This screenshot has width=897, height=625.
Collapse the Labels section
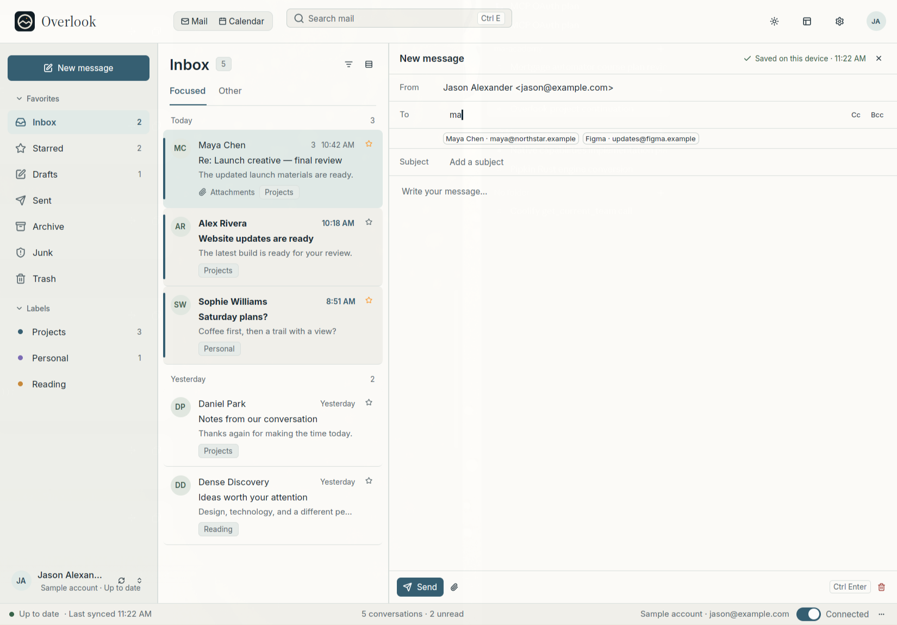click(x=33, y=308)
